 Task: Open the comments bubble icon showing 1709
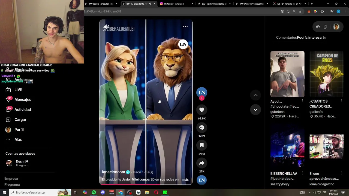(202, 127)
